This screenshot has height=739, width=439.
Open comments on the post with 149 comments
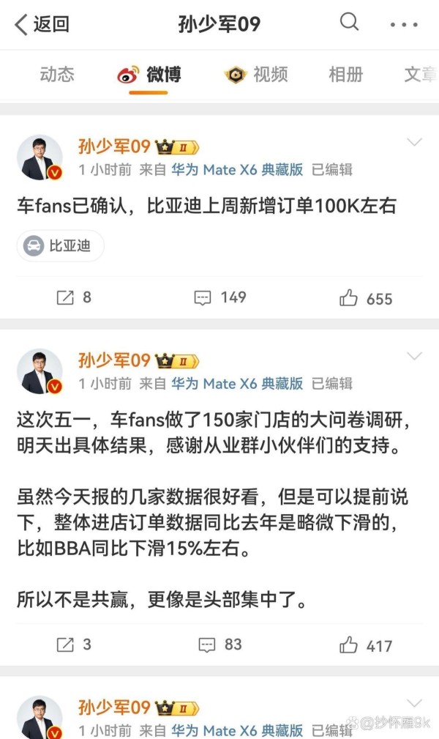click(220, 297)
